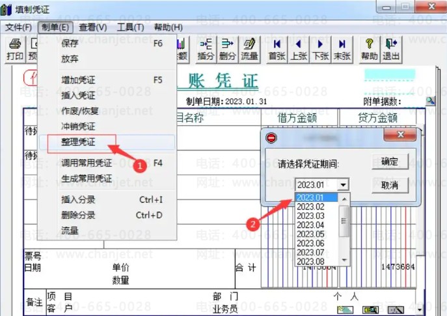
Task: Click the magnifier icon beside 附单据数
Action: click(430, 100)
